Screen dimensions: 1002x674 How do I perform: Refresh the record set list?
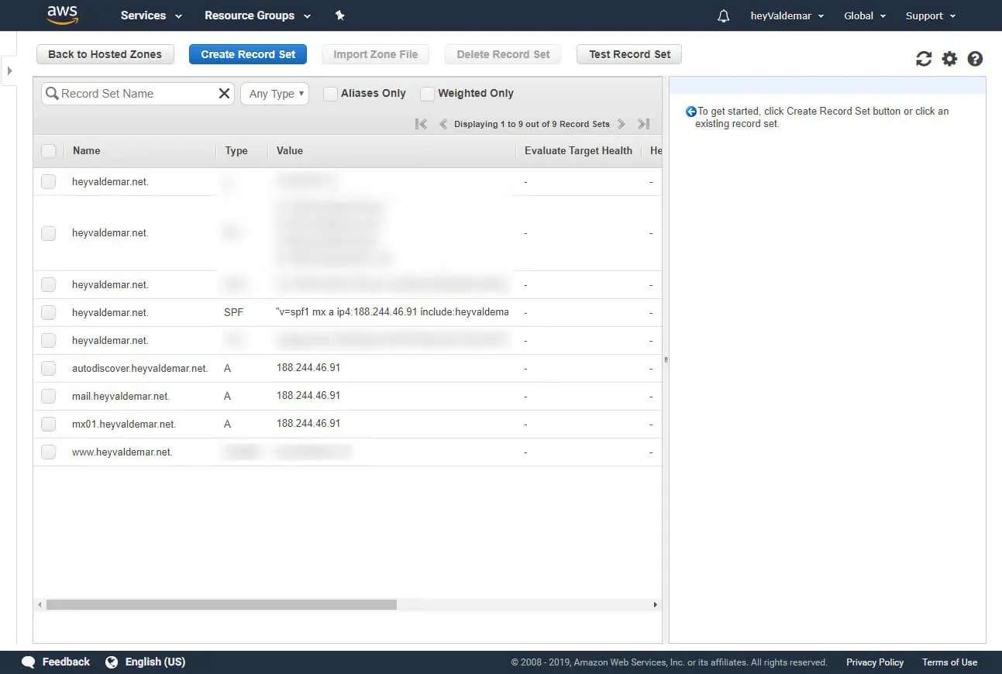(x=924, y=59)
